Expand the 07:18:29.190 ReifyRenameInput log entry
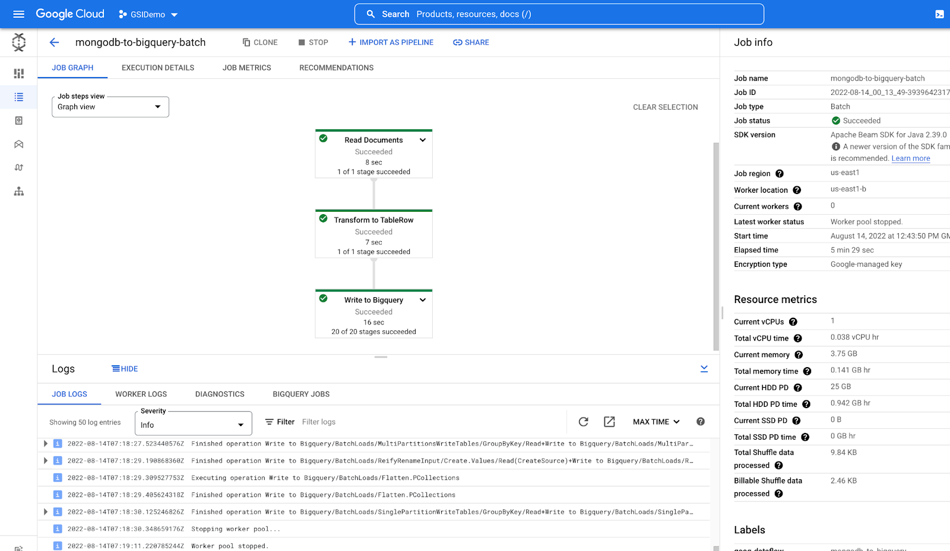This screenshot has height=551, width=950. coord(46,461)
